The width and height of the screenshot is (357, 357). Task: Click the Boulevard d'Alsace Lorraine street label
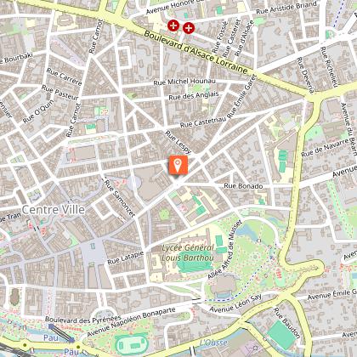(195, 52)
